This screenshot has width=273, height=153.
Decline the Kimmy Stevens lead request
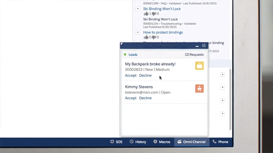(145, 98)
